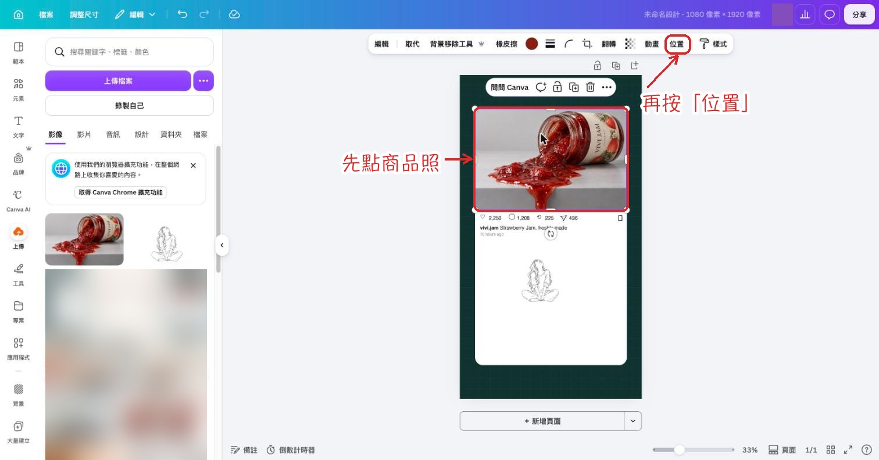Toggle lock on the selected element
879x460 pixels.
[557, 87]
